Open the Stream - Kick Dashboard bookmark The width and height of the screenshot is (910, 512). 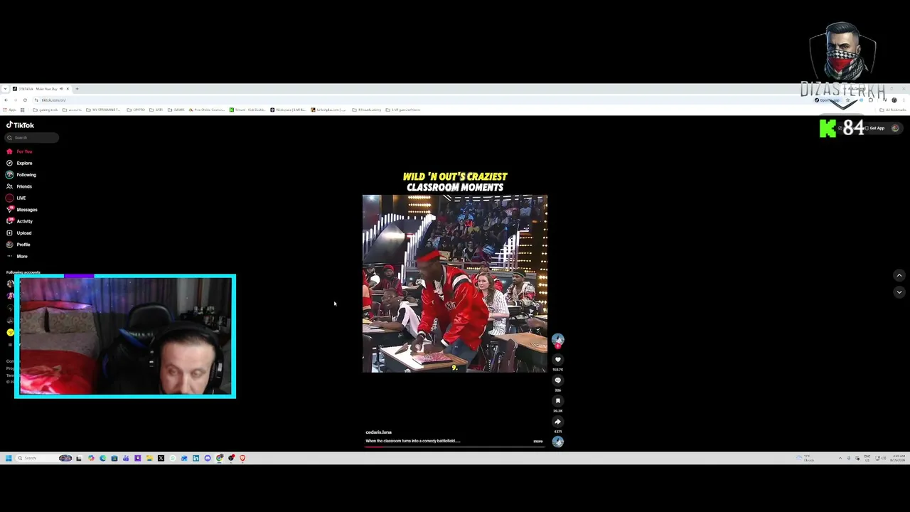tap(248, 110)
